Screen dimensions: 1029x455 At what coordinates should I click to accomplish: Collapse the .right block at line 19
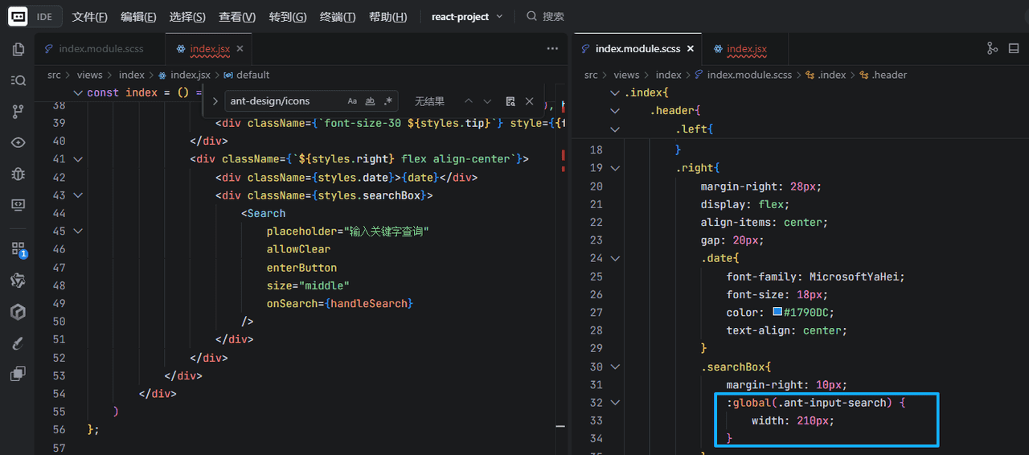pos(615,168)
